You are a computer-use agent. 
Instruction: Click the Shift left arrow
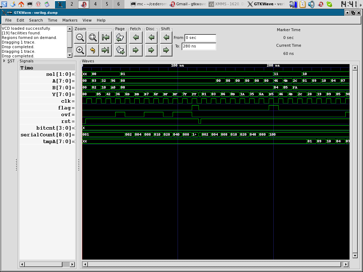166,37
